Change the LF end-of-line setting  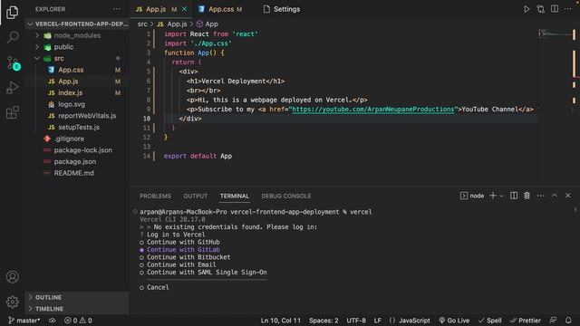[377, 321]
